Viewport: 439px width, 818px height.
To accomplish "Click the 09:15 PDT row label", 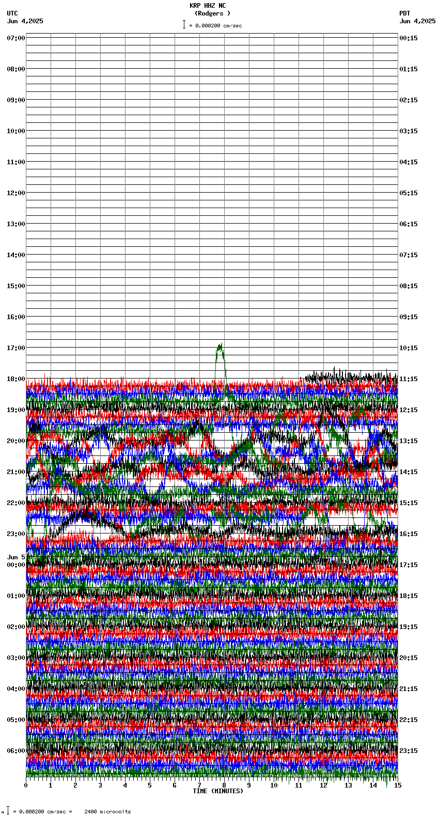I will pos(409,317).
